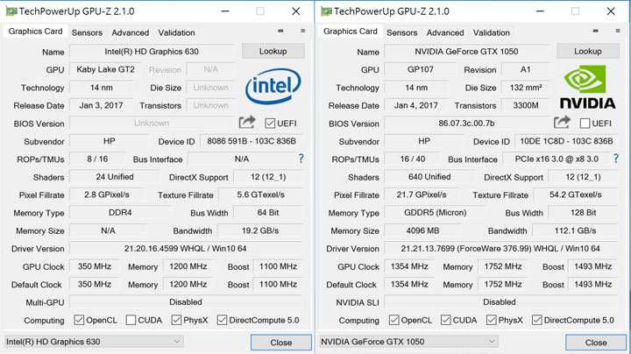Toggle OpenCL checkbox in the Intel window
The image size is (631, 354).
[x=79, y=320]
